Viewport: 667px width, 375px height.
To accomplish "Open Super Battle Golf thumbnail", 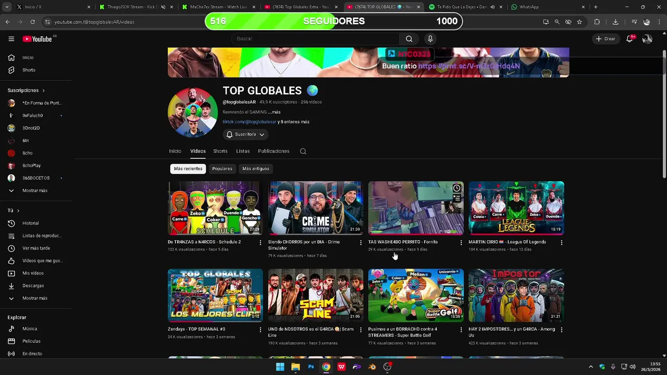I will (416, 295).
